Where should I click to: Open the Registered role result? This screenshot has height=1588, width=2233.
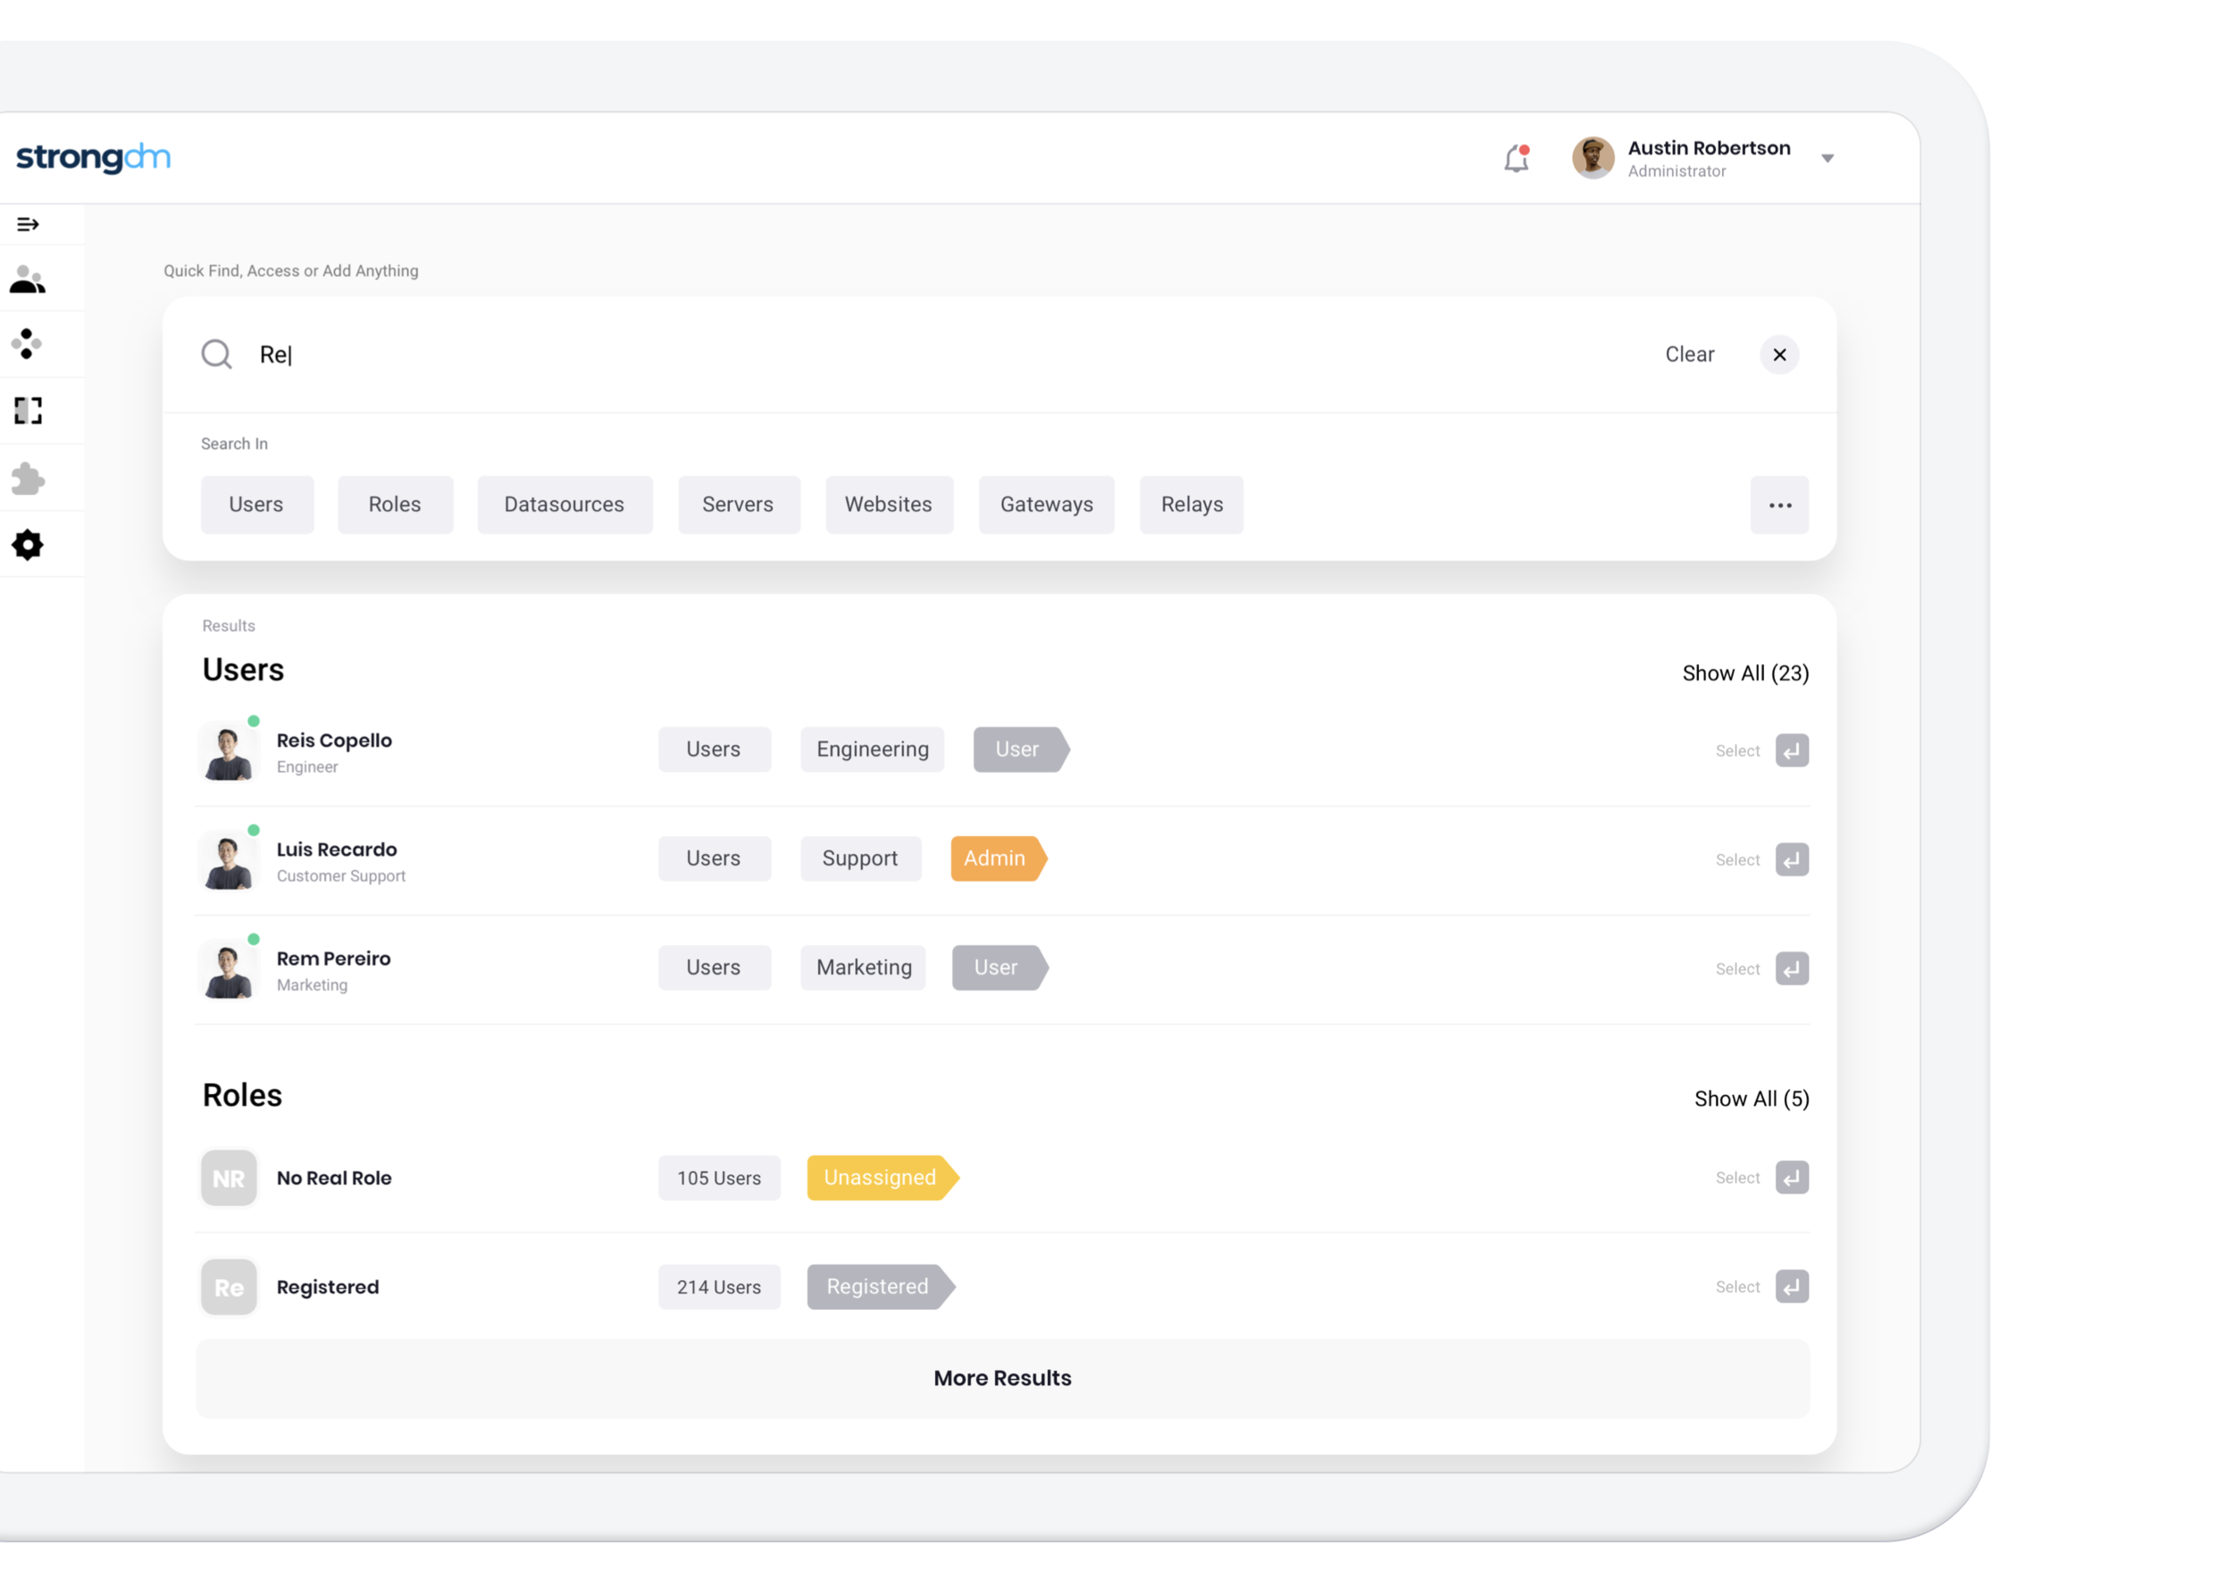point(1003,1288)
